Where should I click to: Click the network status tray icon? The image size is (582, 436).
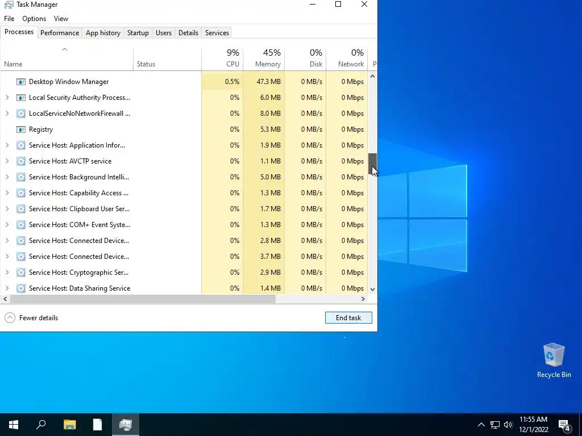(x=495, y=425)
